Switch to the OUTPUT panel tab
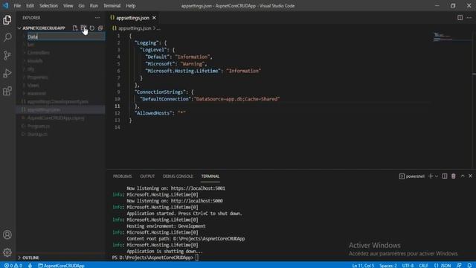The width and height of the screenshot is (476, 268). click(147, 176)
